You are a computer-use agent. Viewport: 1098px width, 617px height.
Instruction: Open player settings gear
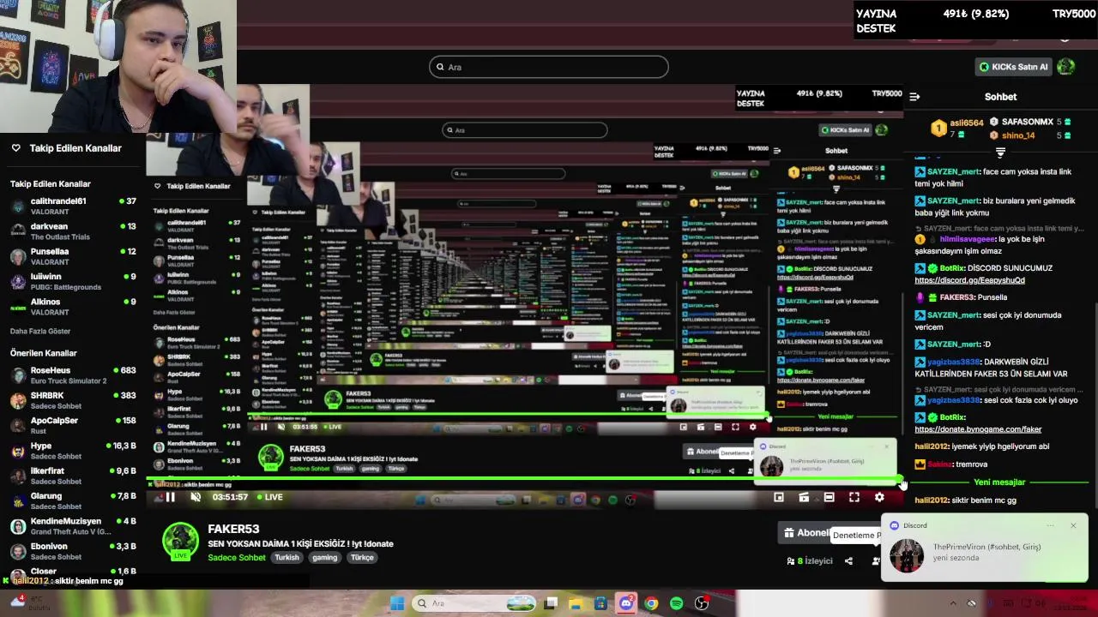pos(879,497)
